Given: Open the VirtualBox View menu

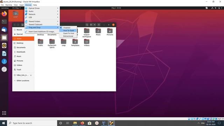Looking at the screenshot, I should click(16, 5).
